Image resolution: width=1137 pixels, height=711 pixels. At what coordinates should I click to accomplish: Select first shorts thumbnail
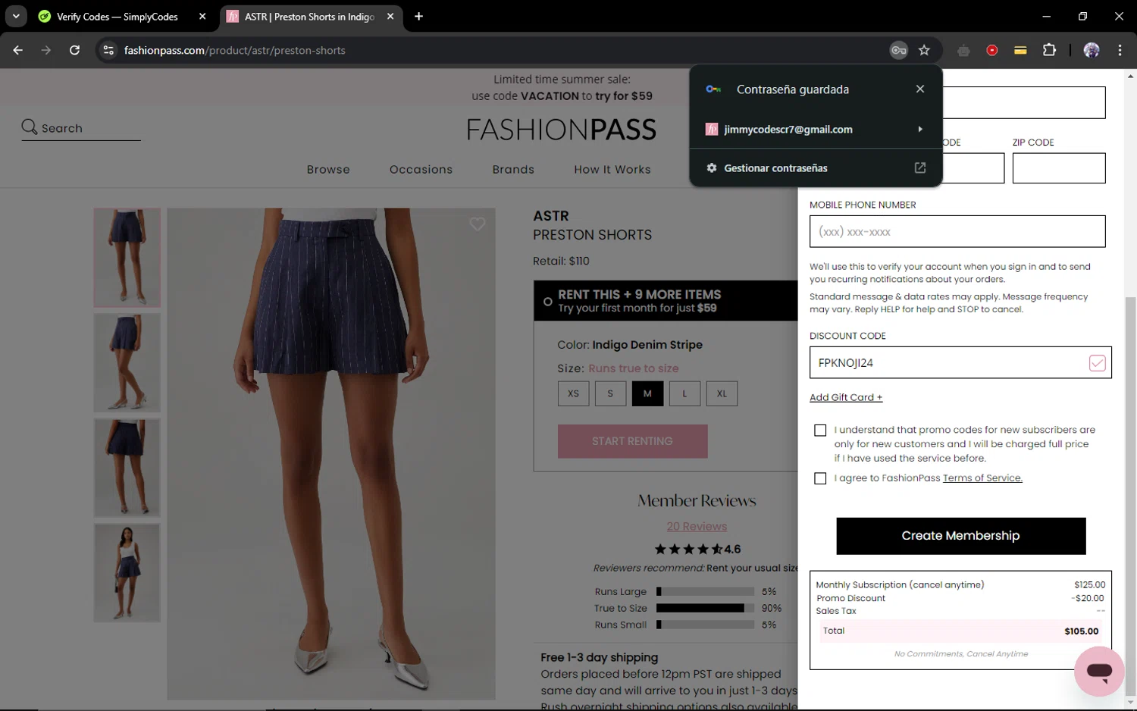(x=127, y=258)
